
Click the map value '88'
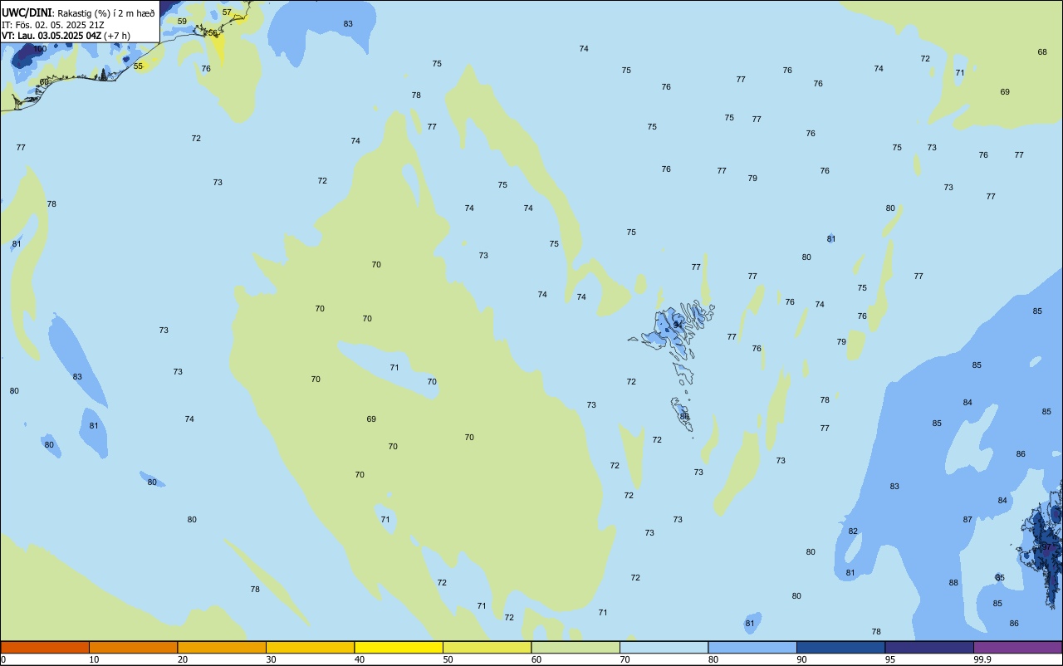pos(953,582)
